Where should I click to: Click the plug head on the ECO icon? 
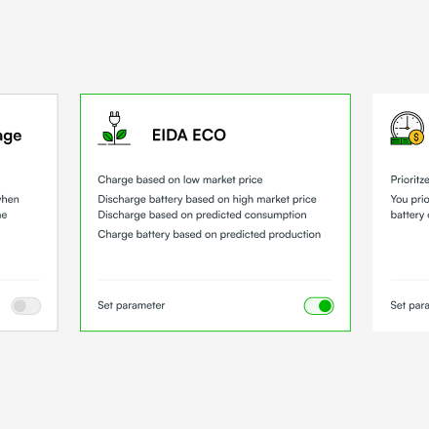[114, 118]
